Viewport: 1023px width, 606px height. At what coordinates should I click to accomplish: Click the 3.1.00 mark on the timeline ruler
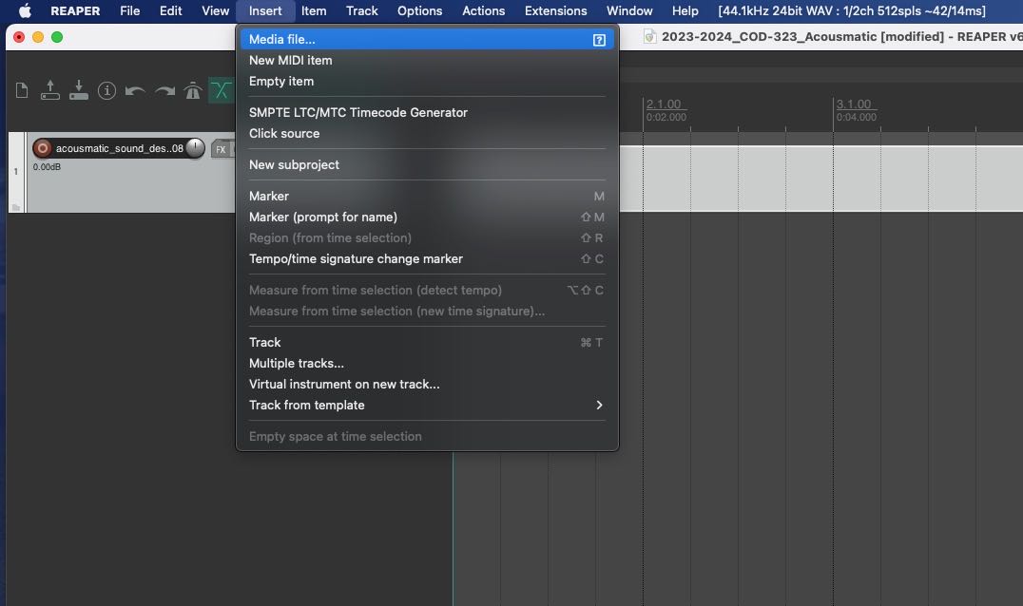tap(852, 104)
